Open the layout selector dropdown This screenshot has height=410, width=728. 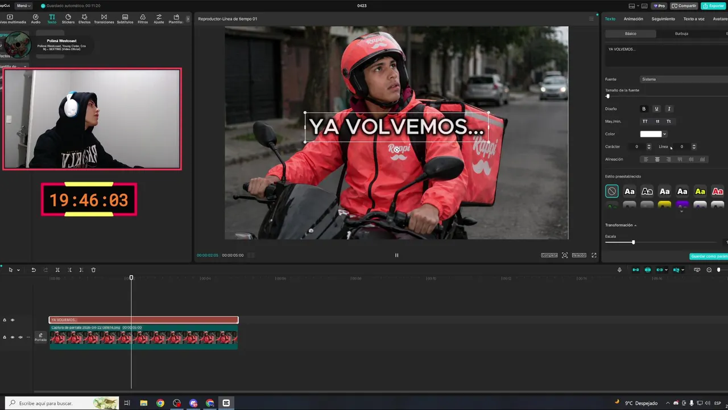pyautogui.click(x=634, y=6)
